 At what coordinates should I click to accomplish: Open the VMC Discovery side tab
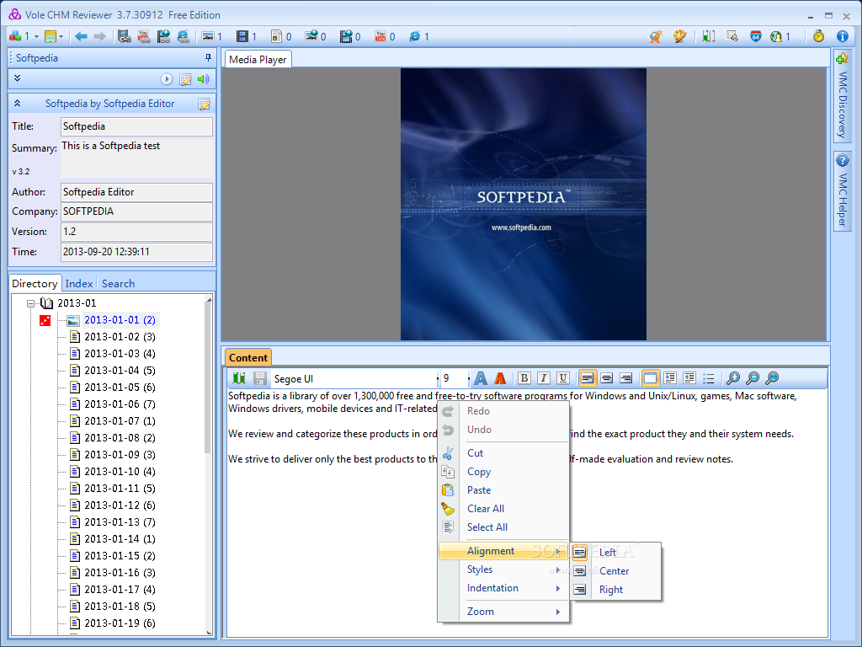click(x=842, y=98)
